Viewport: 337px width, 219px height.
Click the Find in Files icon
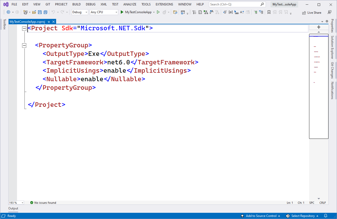tap(175, 12)
